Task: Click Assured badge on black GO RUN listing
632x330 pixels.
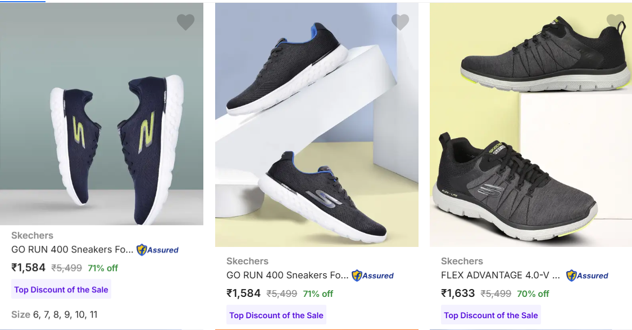Action: (x=372, y=276)
